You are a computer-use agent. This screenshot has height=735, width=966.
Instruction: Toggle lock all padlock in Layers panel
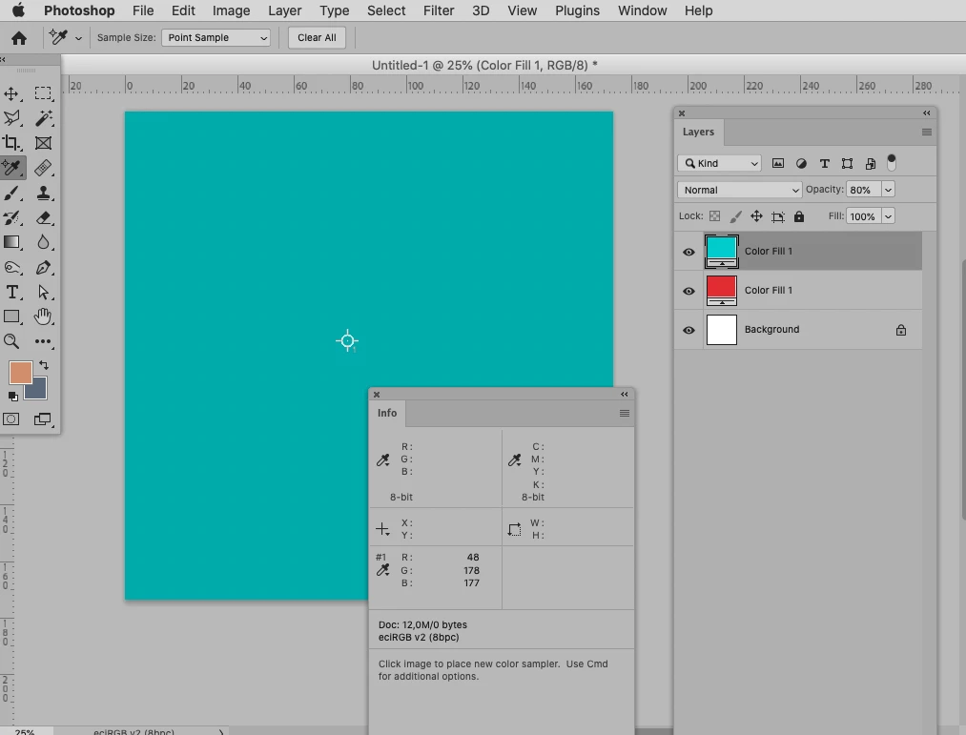tap(799, 216)
